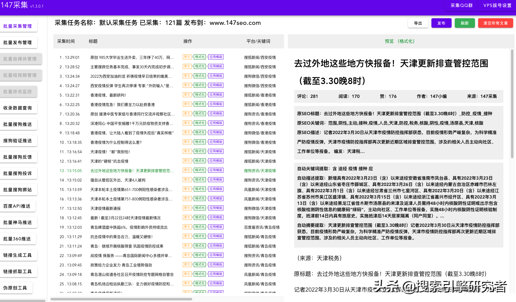Image resolution: width=516 pixels, height=302 pixels.
Task: Click the purple 发布 button
Action: [442, 23]
